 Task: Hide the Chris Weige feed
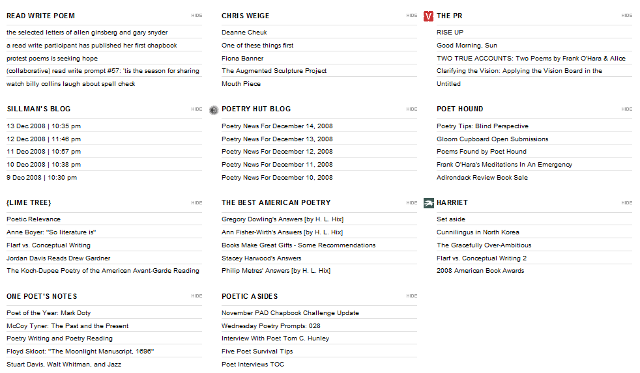tap(412, 16)
